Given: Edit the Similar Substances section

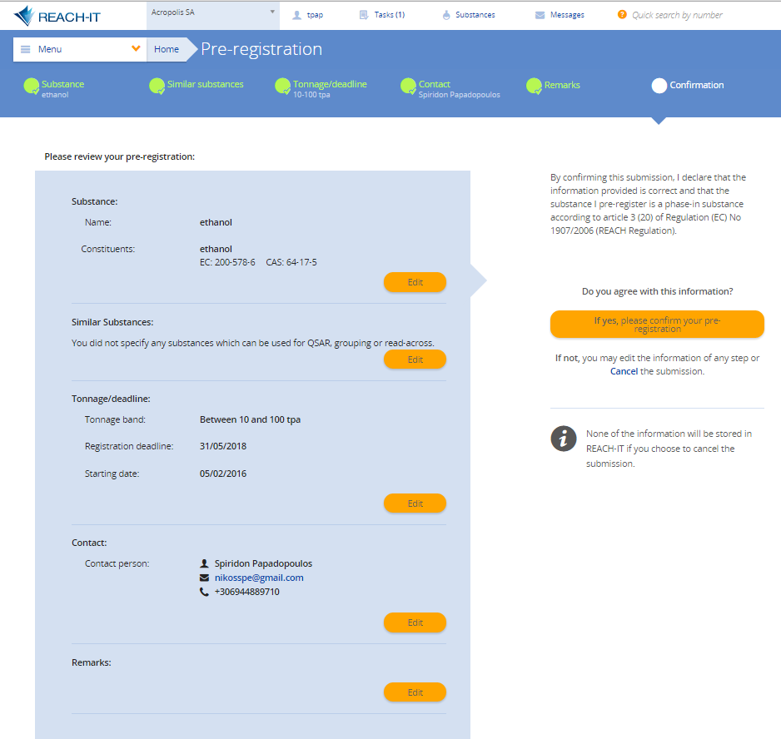Looking at the screenshot, I should (x=415, y=360).
